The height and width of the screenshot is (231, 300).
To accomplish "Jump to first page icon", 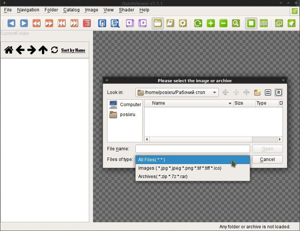I will tap(62, 23).
